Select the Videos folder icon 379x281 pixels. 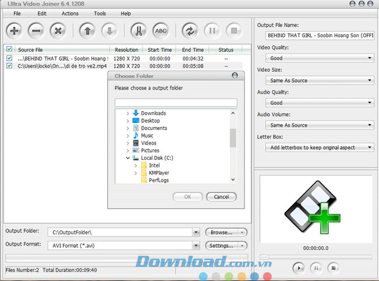point(136,143)
